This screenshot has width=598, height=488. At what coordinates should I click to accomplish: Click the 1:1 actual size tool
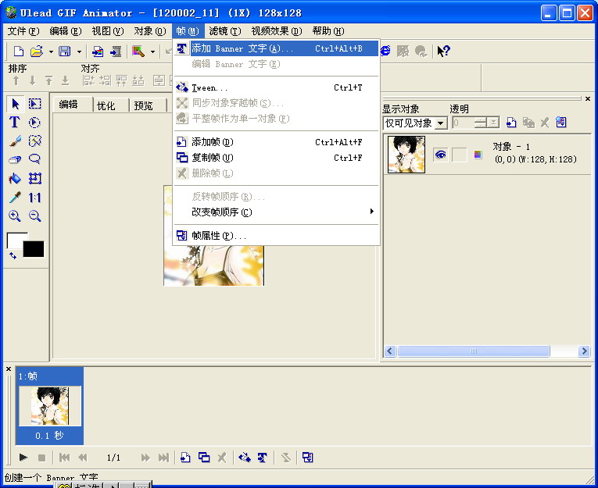tap(34, 198)
